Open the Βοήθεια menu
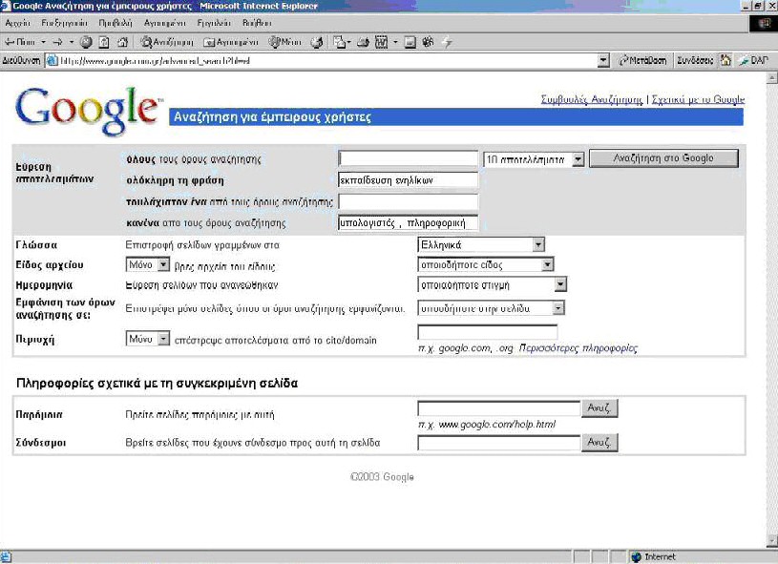778x564 pixels. (x=257, y=23)
